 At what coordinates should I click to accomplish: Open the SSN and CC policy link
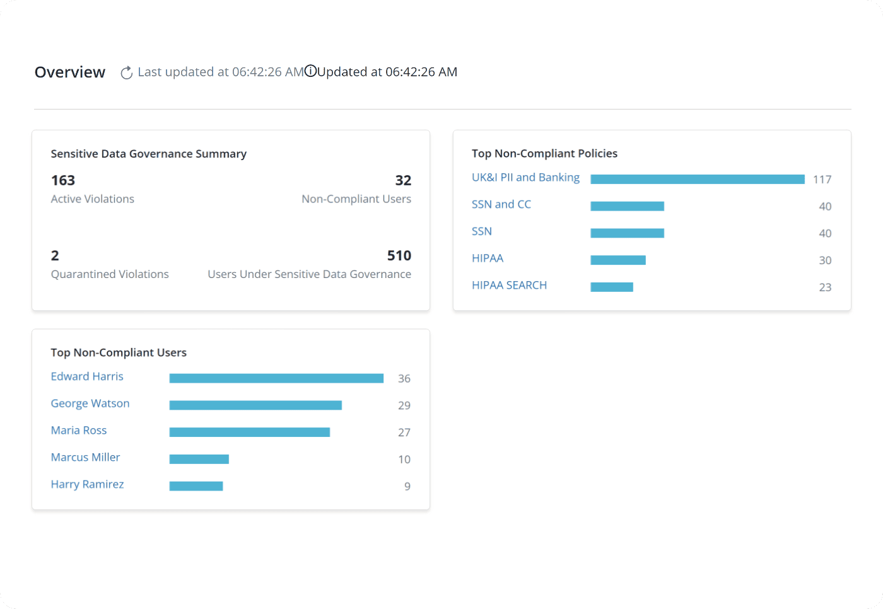501,204
